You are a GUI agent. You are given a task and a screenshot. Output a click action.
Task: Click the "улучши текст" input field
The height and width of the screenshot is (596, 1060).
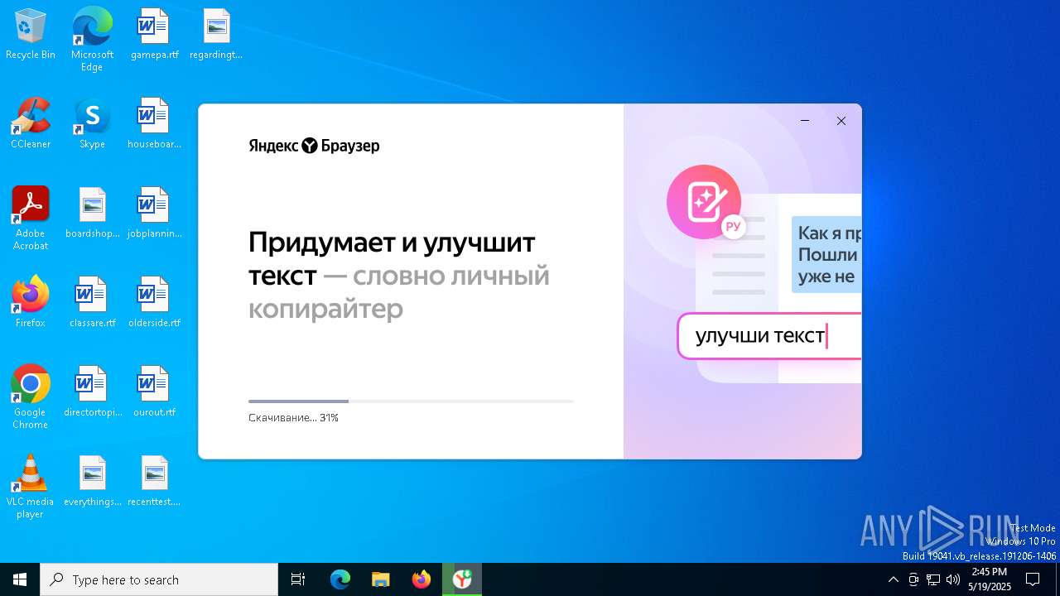point(769,336)
